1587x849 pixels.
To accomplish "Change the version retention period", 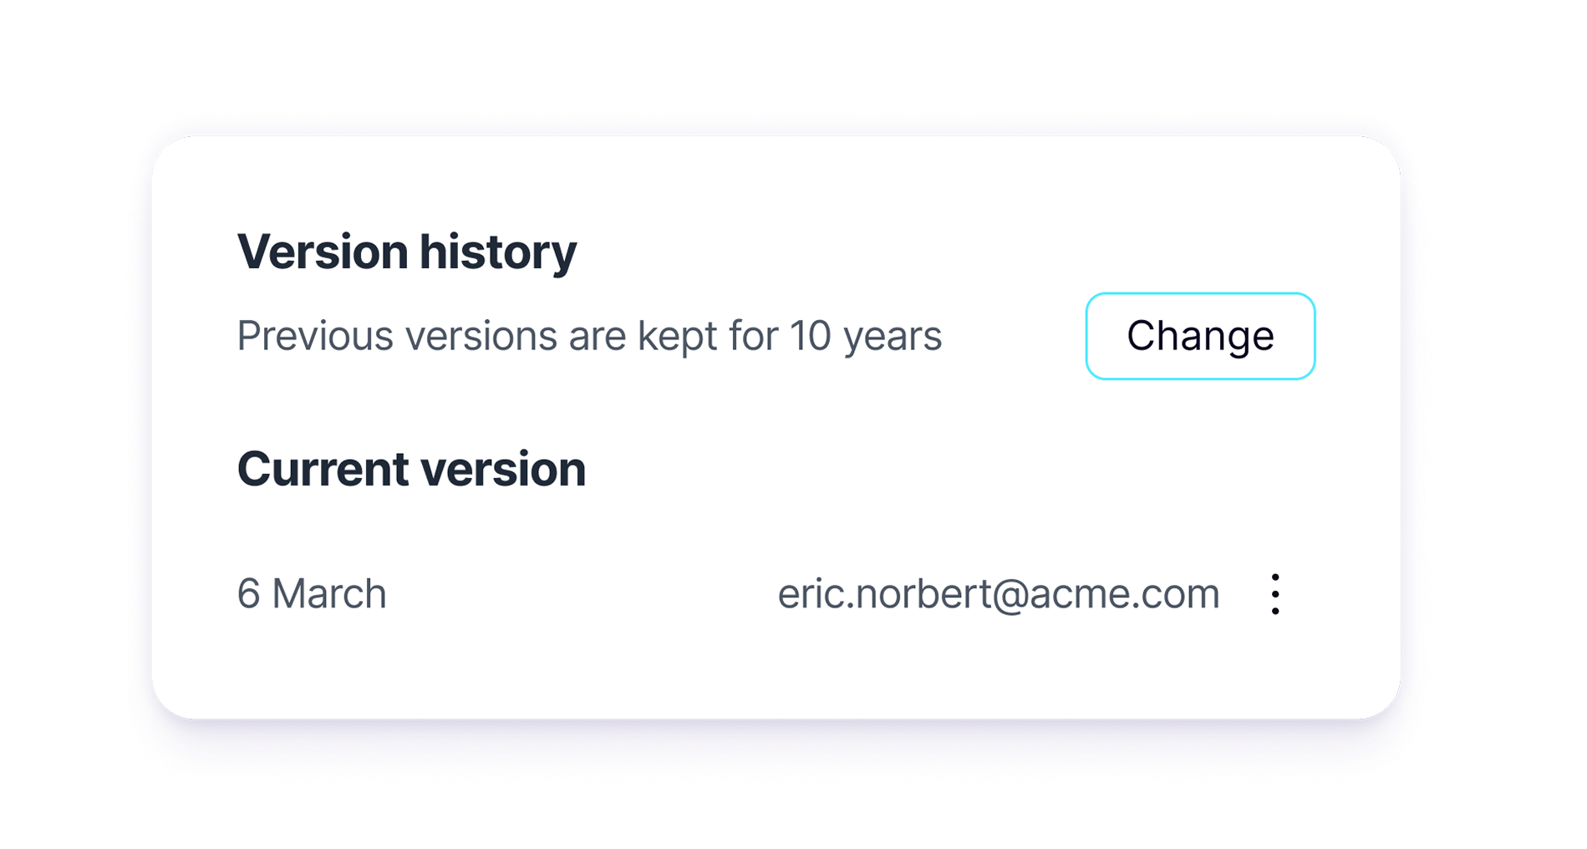I will (x=1200, y=336).
